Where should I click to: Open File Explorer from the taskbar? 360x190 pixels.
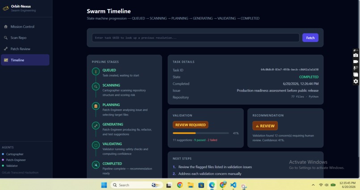click(x=191, y=185)
